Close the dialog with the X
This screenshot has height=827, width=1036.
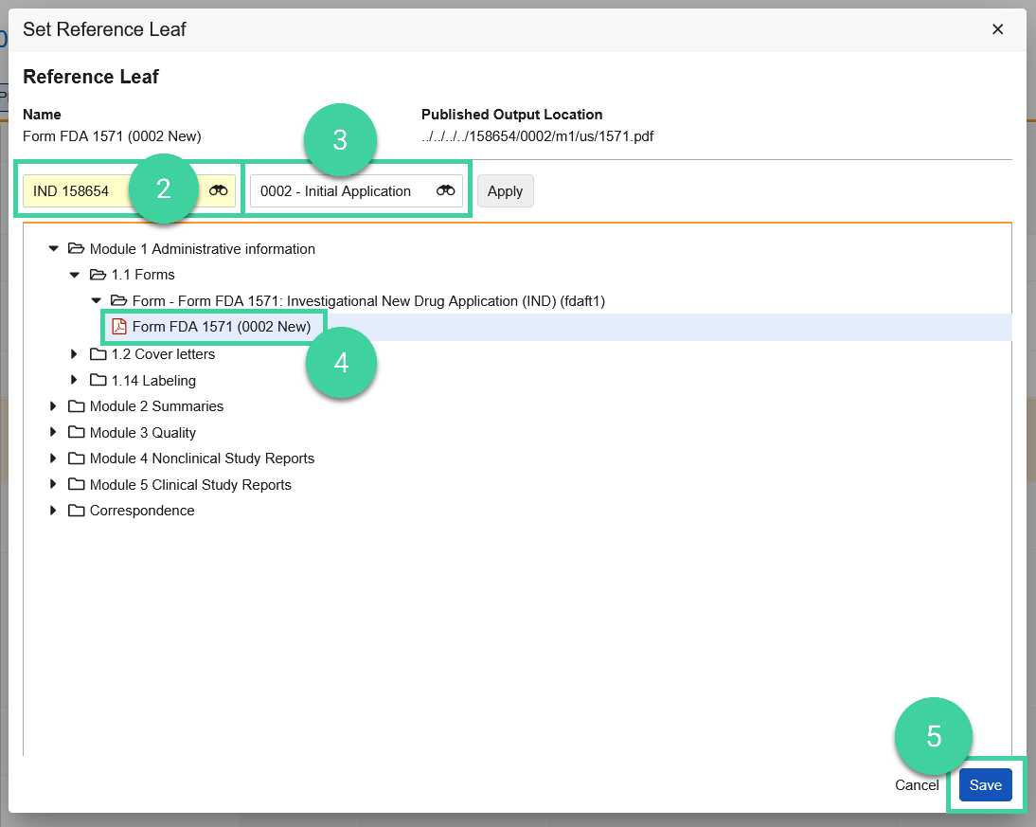click(997, 29)
